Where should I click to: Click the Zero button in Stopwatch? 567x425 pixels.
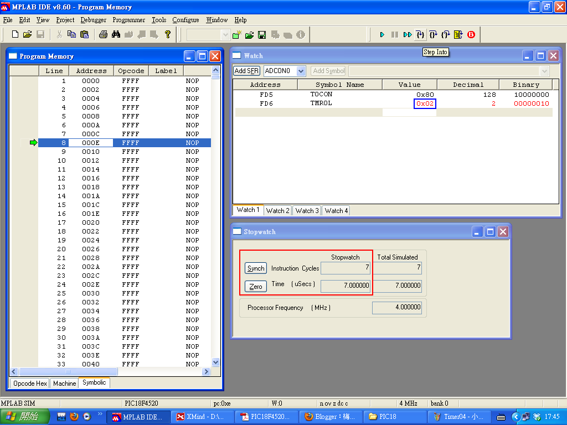[256, 286]
